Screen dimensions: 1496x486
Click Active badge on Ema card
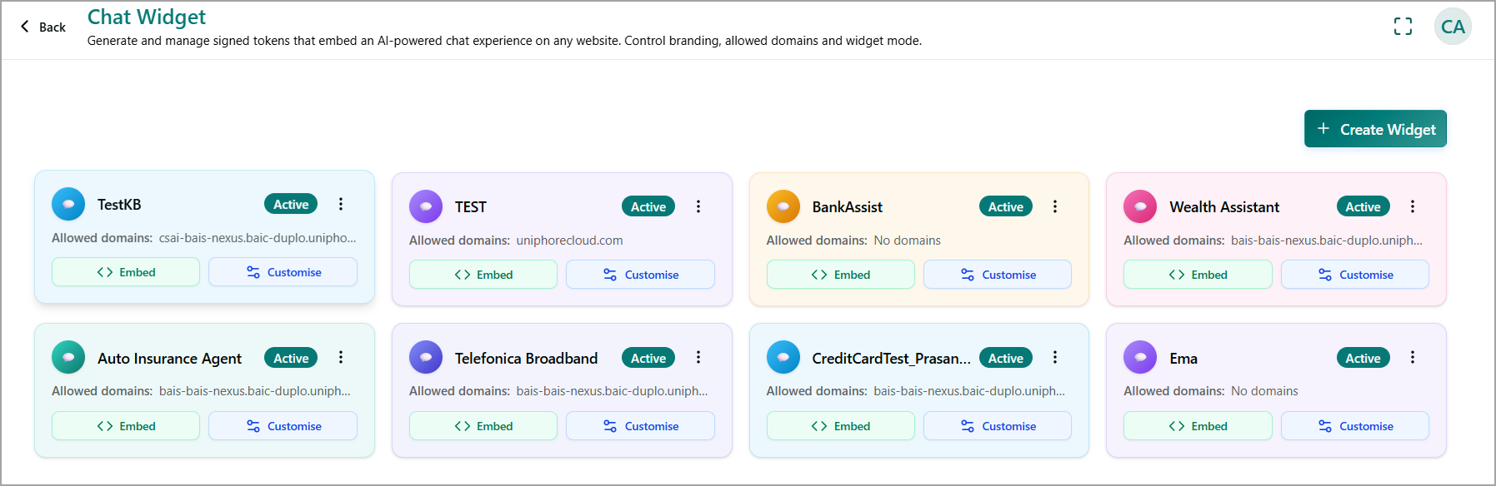tap(1363, 358)
